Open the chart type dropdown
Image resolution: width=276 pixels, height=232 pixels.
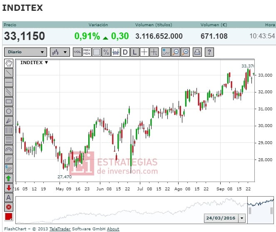point(60,52)
